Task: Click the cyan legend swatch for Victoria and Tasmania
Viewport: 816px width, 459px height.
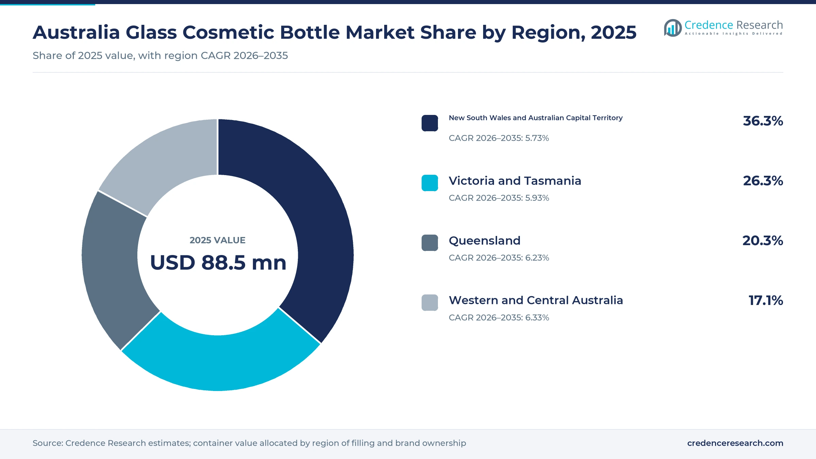Action: tap(430, 183)
